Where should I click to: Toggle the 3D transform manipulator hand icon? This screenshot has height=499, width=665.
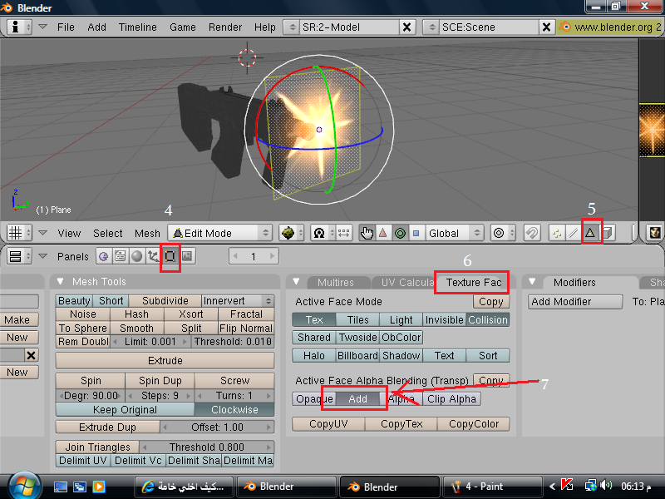[367, 233]
